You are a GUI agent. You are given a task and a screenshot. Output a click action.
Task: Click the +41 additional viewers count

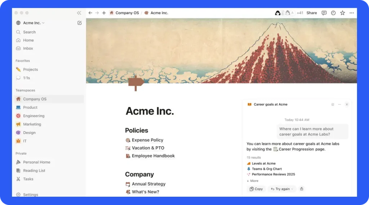coord(300,13)
